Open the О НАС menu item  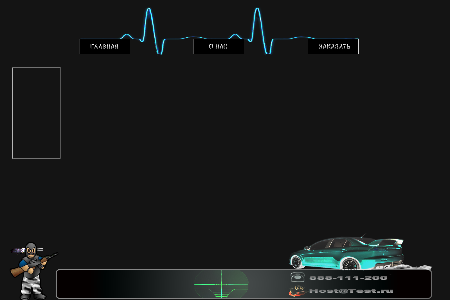tap(219, 46)
